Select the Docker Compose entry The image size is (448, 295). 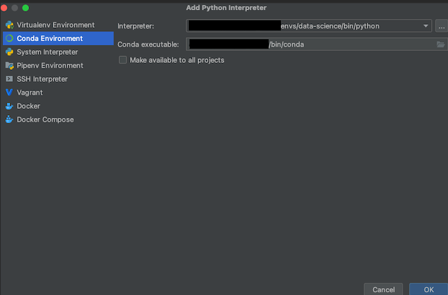click(x=45, y=120)
